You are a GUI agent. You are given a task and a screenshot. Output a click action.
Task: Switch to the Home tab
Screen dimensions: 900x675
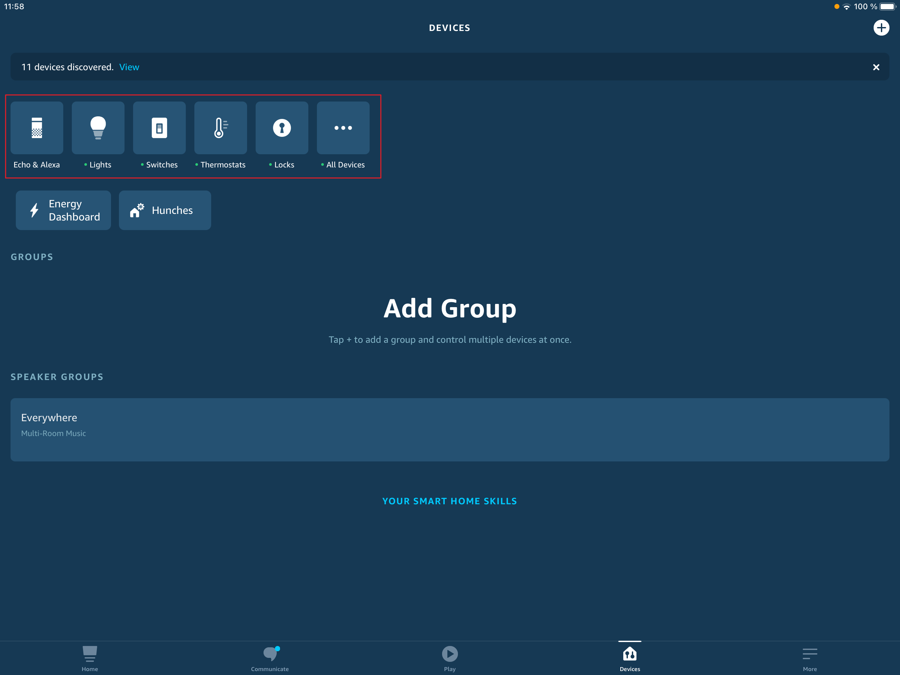(x=90, y=658)
